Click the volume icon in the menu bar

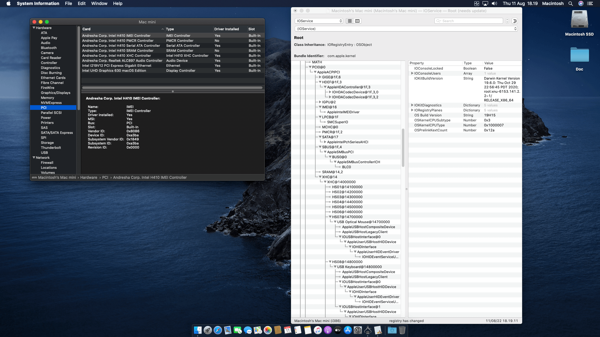pos(495,3)
